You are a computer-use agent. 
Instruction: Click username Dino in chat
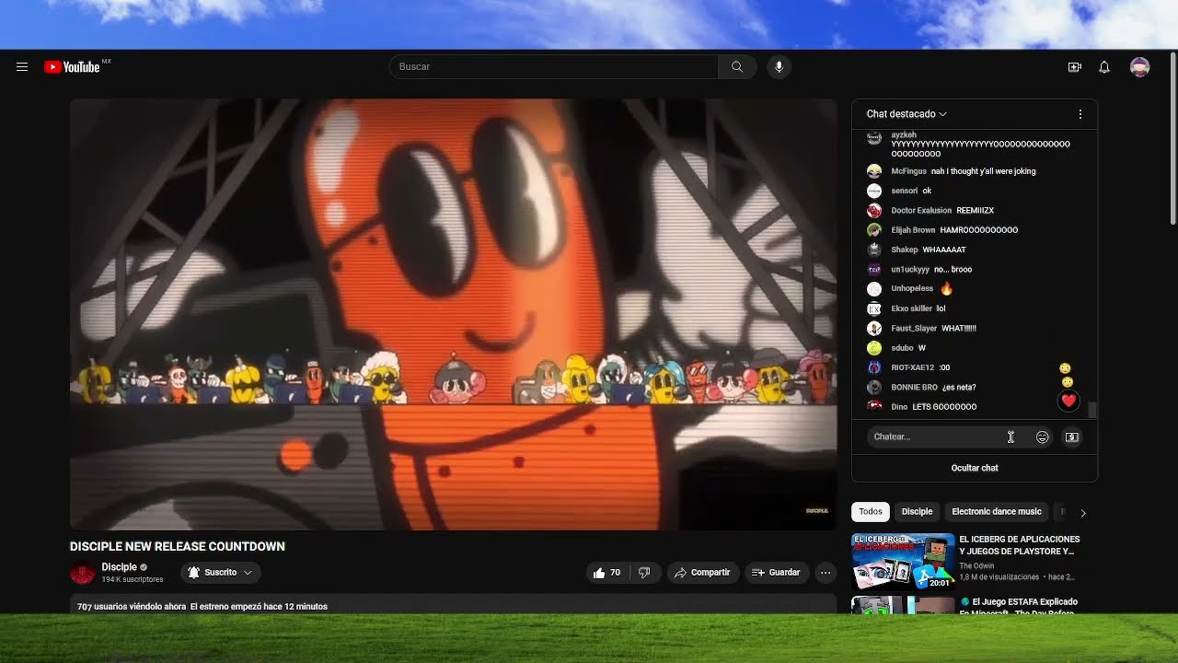coord(899,407)
